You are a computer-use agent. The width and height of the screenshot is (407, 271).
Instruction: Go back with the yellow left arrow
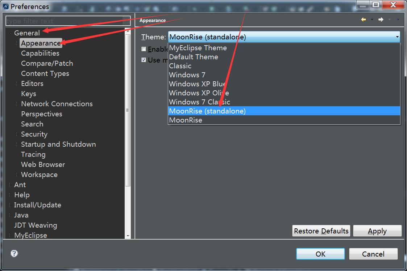[x=364, y=20]
